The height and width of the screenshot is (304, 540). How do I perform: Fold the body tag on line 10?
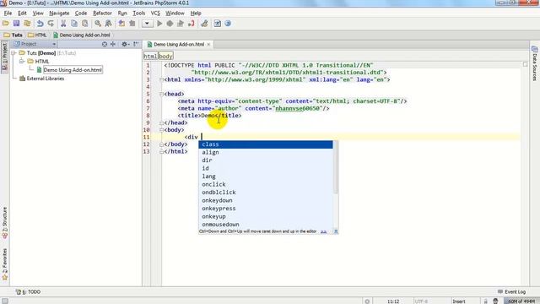[x=161, y=130]
